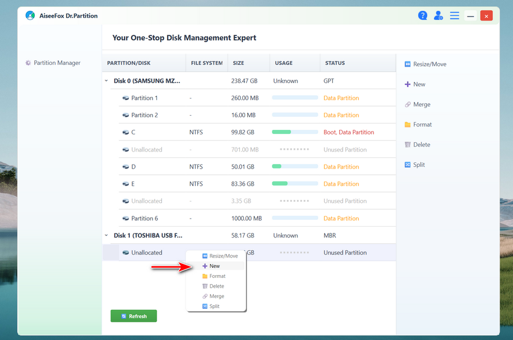Click the 83.36 GB size cell
Image resolution: width=513 pixels, height=340 pixels.
242,184
